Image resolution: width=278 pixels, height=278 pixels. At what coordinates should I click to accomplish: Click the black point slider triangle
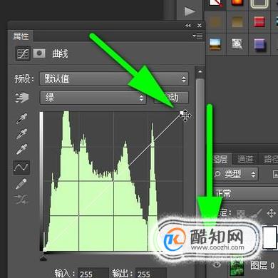tap(43, 258)
